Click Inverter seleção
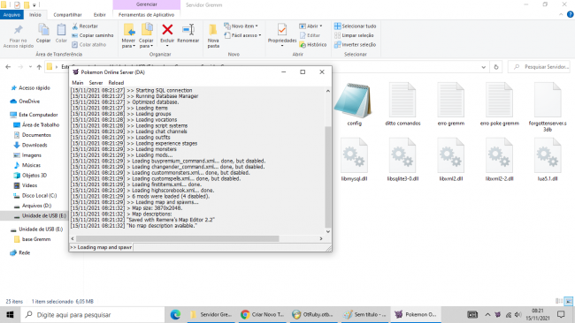Screen dimensions: 575x323 355,45
